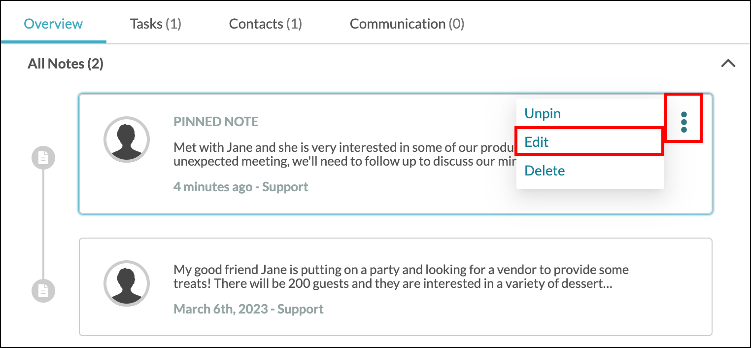Open the Contacts (1) tab
This screenshot has width=751, height=348.
click(x=266, y=24)
